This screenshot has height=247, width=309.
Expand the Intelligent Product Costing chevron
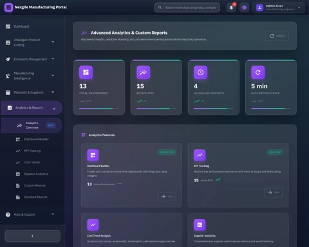(x=53, y=42)
